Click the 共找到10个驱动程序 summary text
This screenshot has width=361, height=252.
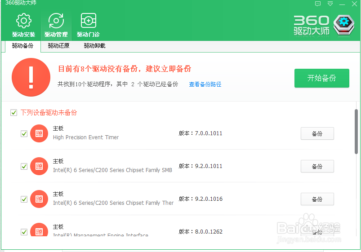click(118, 84)
